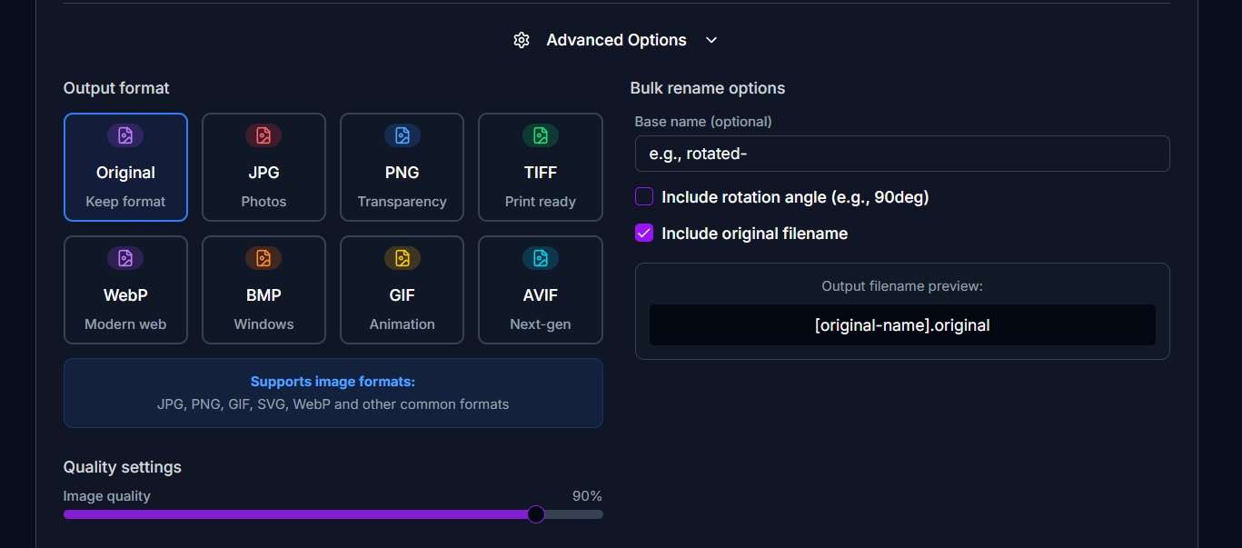Click the Original format file icon
The image size is (1242, 548).
(124, 135)
